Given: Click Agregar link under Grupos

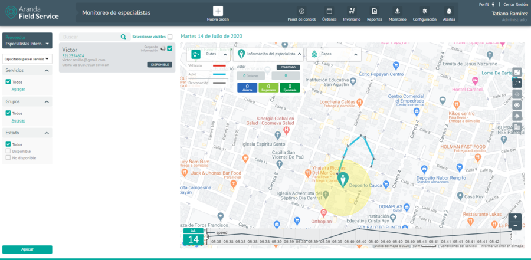Looking at the screenshot, I should tap(18, 120).
